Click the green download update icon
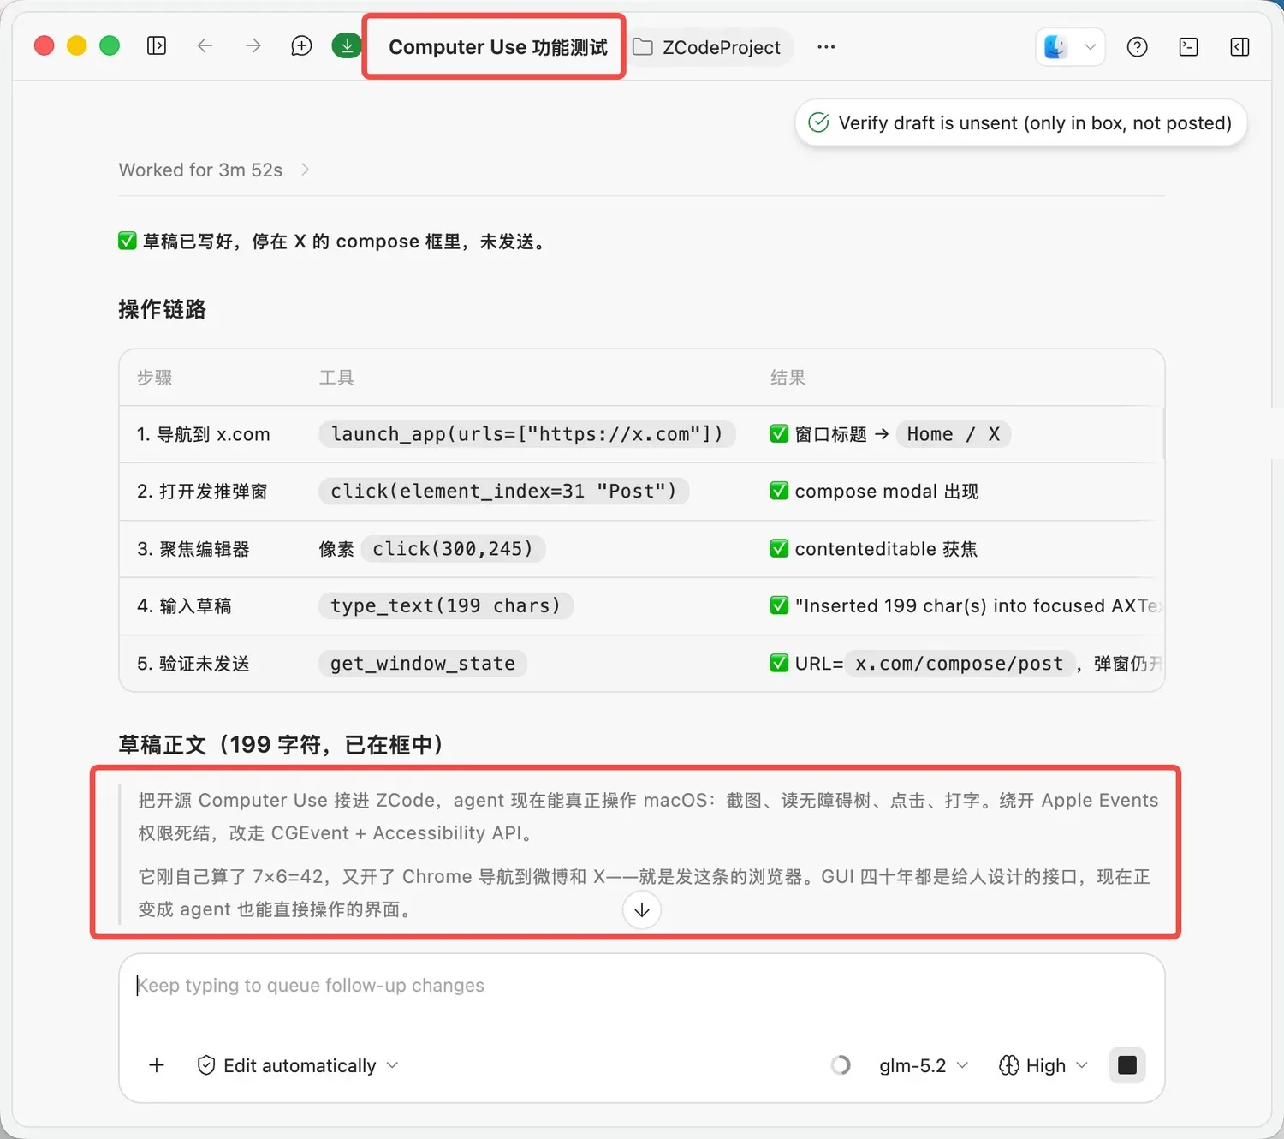Image resolution: width=1284 pixels, height=1139 pixels. pyautogui.click(x=347, y=45)
